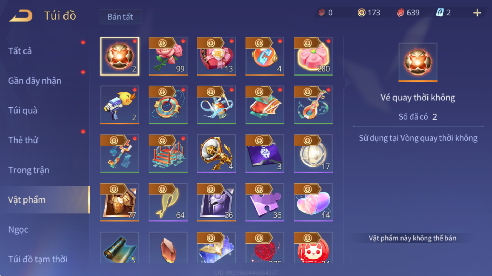Select the rose bouquet item with 99
492x276 pixels.
pyautogui.click(x=168, y=56)
